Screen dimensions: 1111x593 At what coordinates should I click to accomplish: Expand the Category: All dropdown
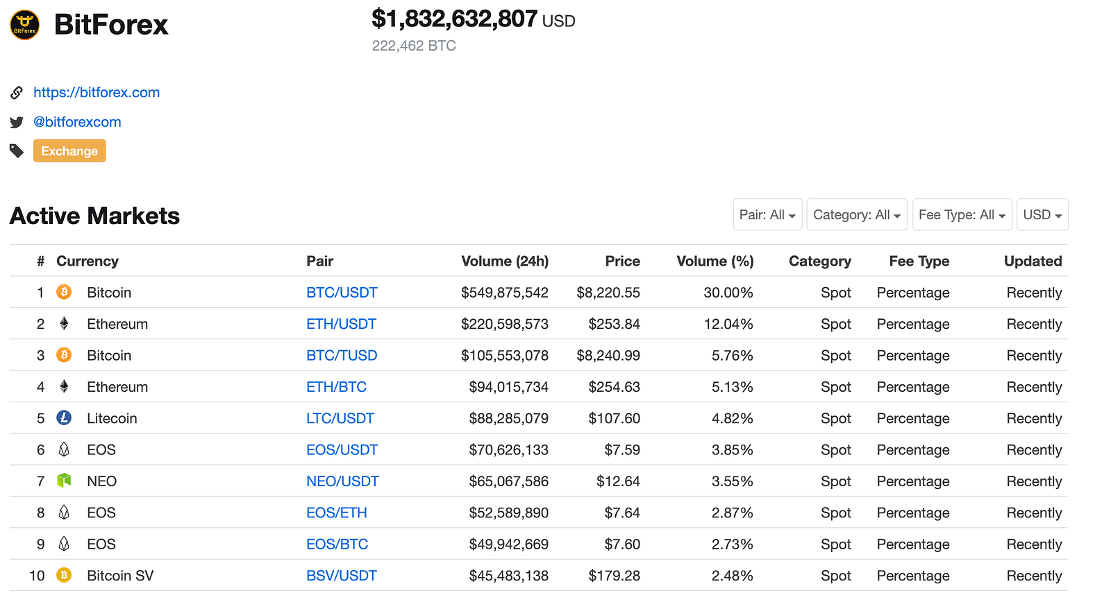point(857,215)
